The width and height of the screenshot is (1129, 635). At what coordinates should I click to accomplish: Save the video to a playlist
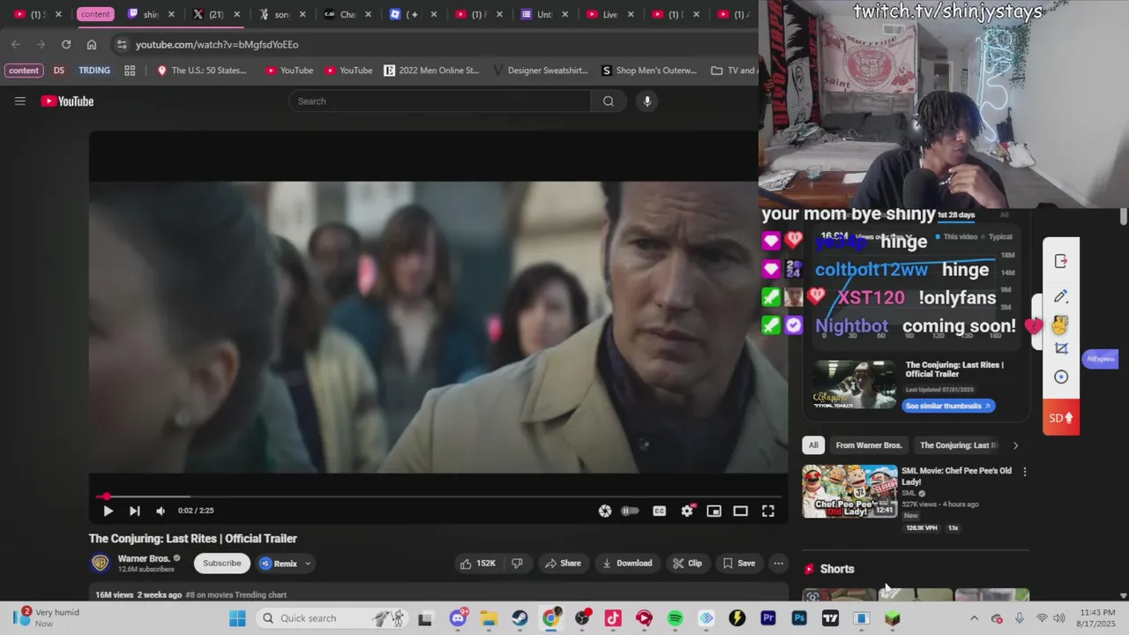[739, 564]
